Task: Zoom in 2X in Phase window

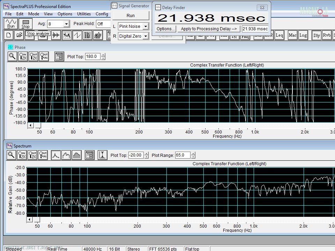Action: (x=23, y=56)
